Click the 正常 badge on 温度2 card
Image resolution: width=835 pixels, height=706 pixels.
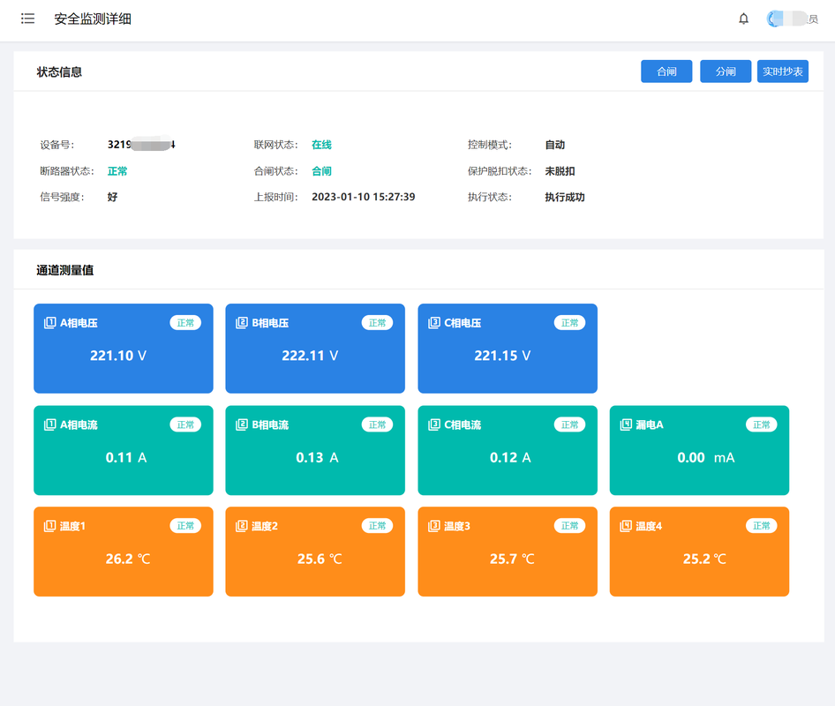tap(377, 526)
